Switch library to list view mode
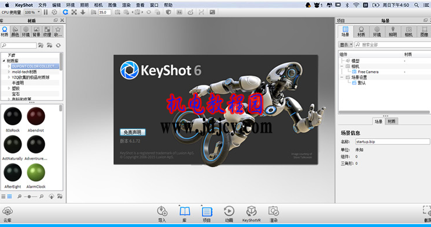Viewport: 431px width, 227px height. coord(3,196)
